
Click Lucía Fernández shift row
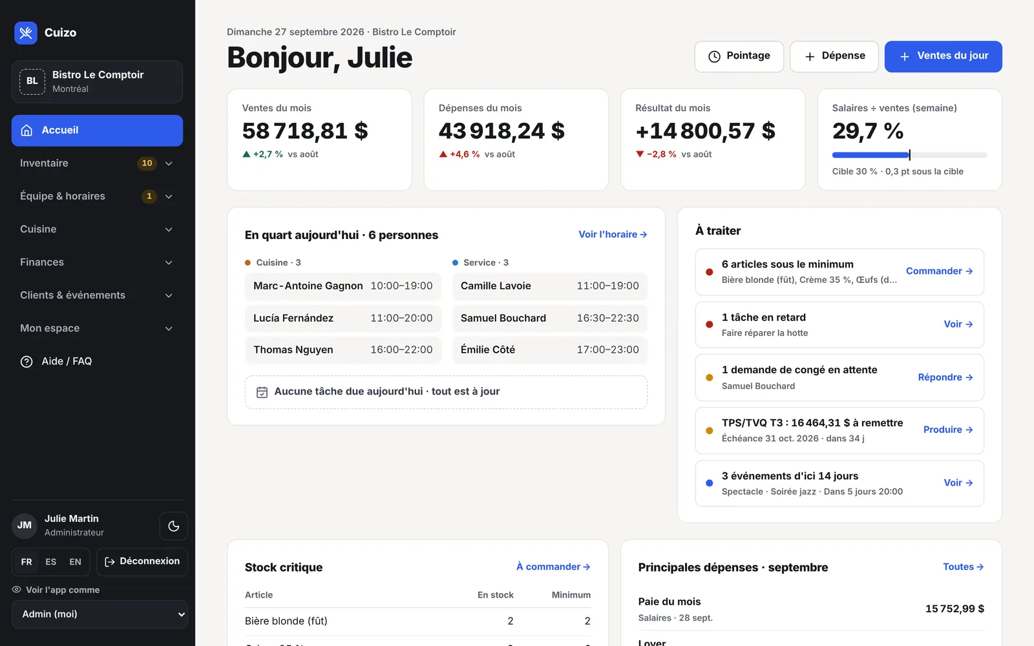pos(343,318)
